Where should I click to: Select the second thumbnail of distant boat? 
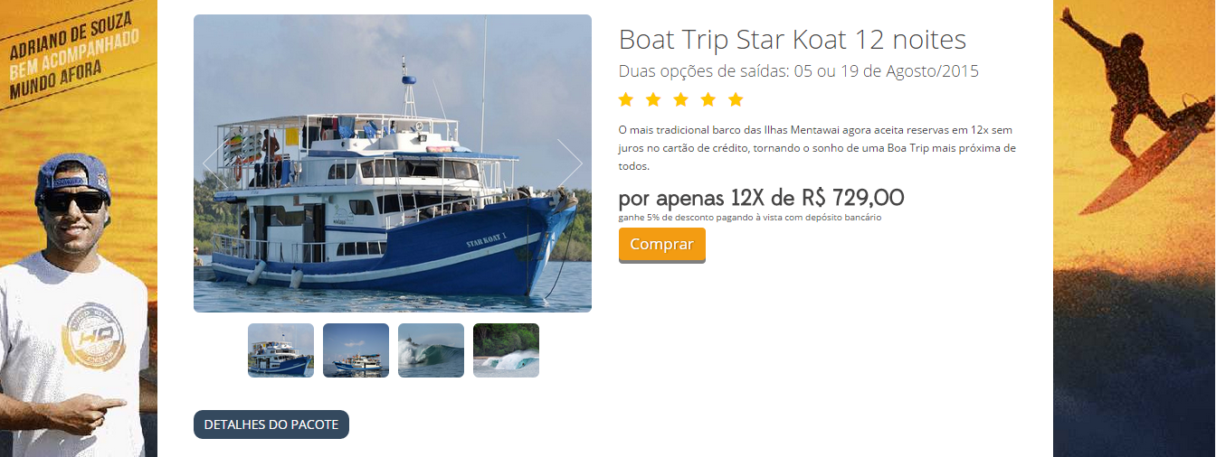(356, 350)
